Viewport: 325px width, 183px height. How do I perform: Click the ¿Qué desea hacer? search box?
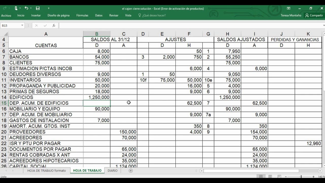154,16
